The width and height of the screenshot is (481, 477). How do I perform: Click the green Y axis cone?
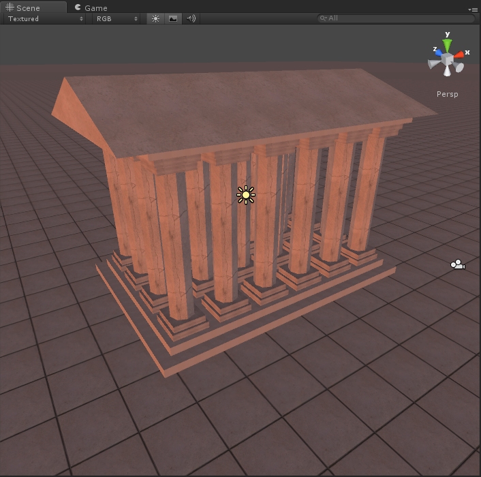coord(447,45)
